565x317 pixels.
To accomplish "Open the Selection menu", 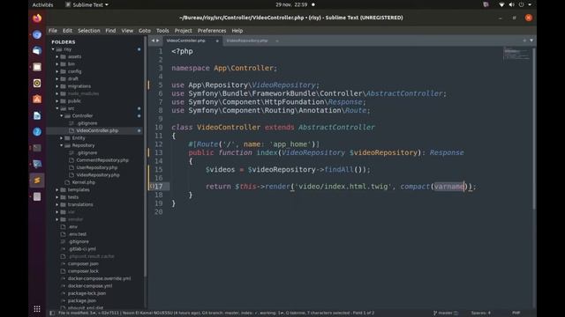I will (x=88, y=31).
